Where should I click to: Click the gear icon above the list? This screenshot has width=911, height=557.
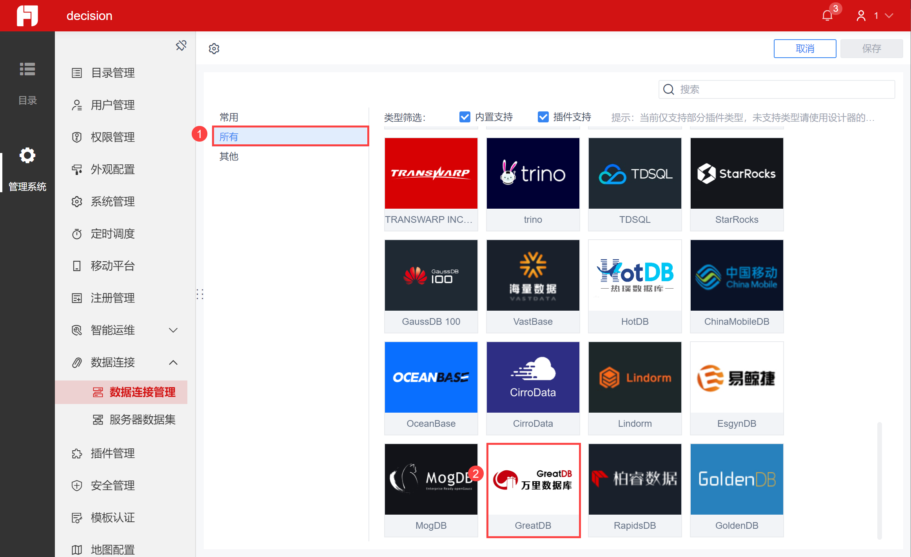coord(214,49)
